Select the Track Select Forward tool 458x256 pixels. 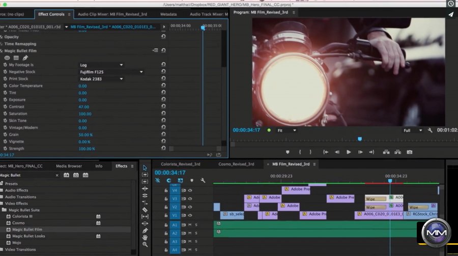pyautogui.click(x=145, y=175)
